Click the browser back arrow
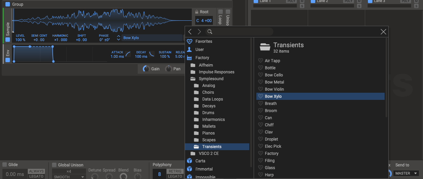423x179 pixels. coord(190,32)
